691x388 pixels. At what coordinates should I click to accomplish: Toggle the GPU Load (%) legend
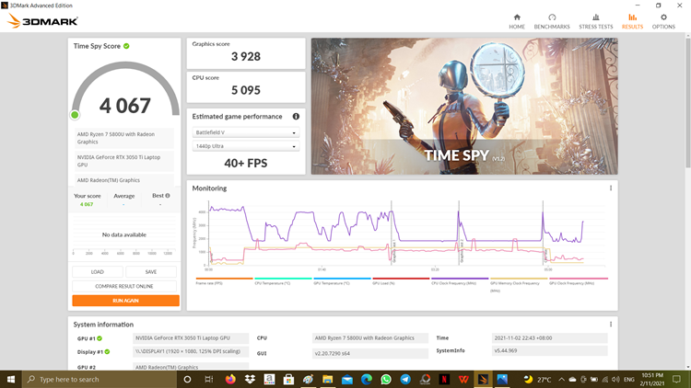coord(401,281)
